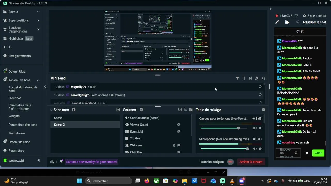Click Extract a new overlay for your stream

point(92,162)
